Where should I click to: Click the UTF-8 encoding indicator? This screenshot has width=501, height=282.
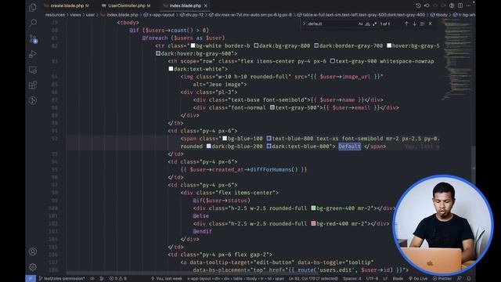pyautogui.click(x=372, y=279)
